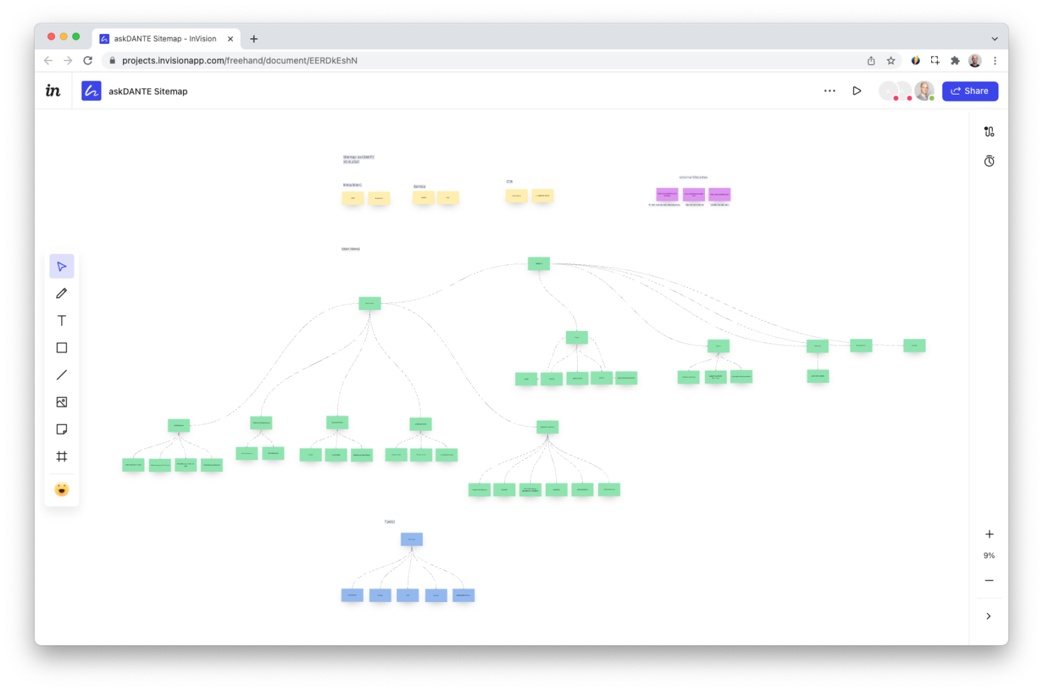Choose the Text tool

point(62,320)
